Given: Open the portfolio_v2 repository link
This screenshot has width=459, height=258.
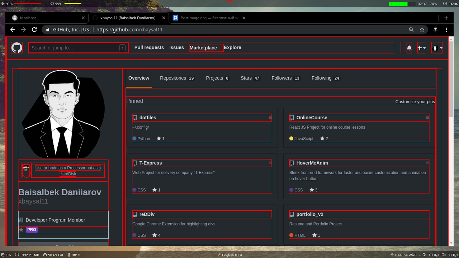Looking at the screenshot, I should pyautogui.click(x=310, y=214).
